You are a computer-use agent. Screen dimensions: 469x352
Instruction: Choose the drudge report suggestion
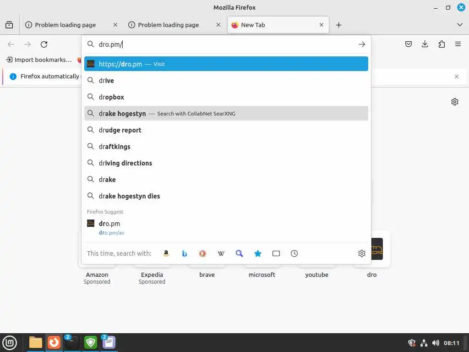(226, 130)
